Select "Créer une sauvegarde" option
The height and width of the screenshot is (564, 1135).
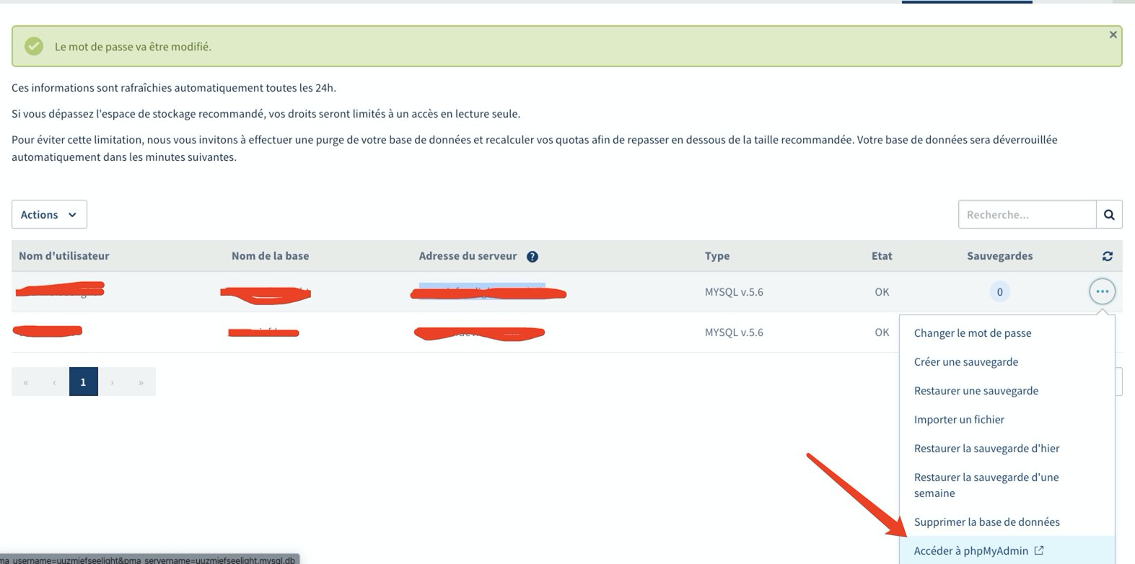coord(965,362)
